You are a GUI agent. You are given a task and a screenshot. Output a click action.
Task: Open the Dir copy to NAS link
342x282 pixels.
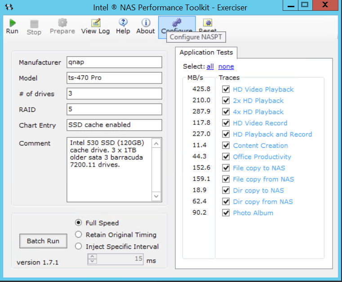[x=258, y=190]
